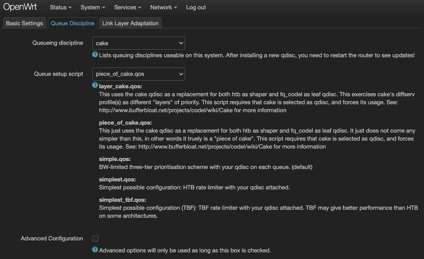This screenshot has height=259, width=424.
Task: Log out of OpenWrt
Action: [196, 8]
